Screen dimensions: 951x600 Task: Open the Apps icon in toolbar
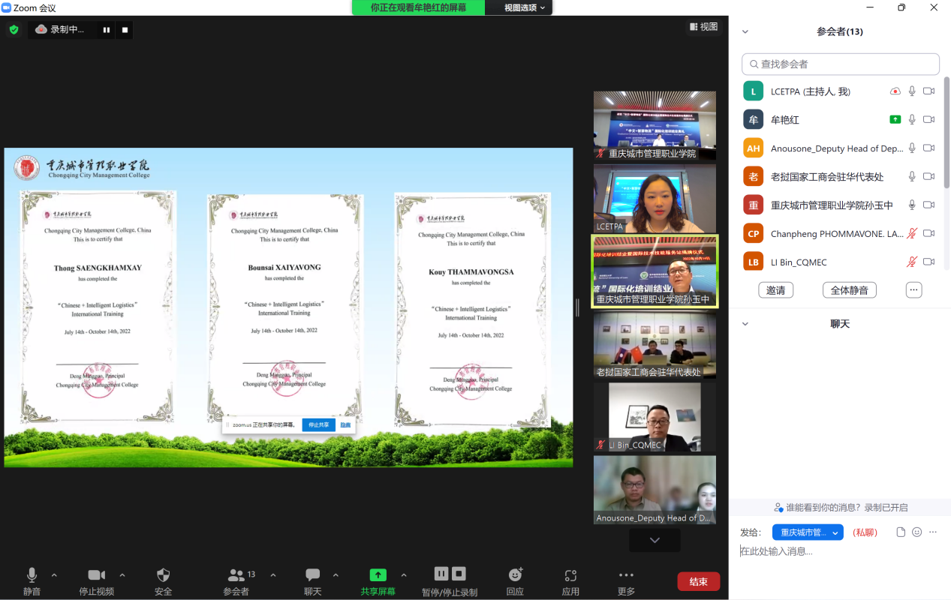click(x=570, y=575)
